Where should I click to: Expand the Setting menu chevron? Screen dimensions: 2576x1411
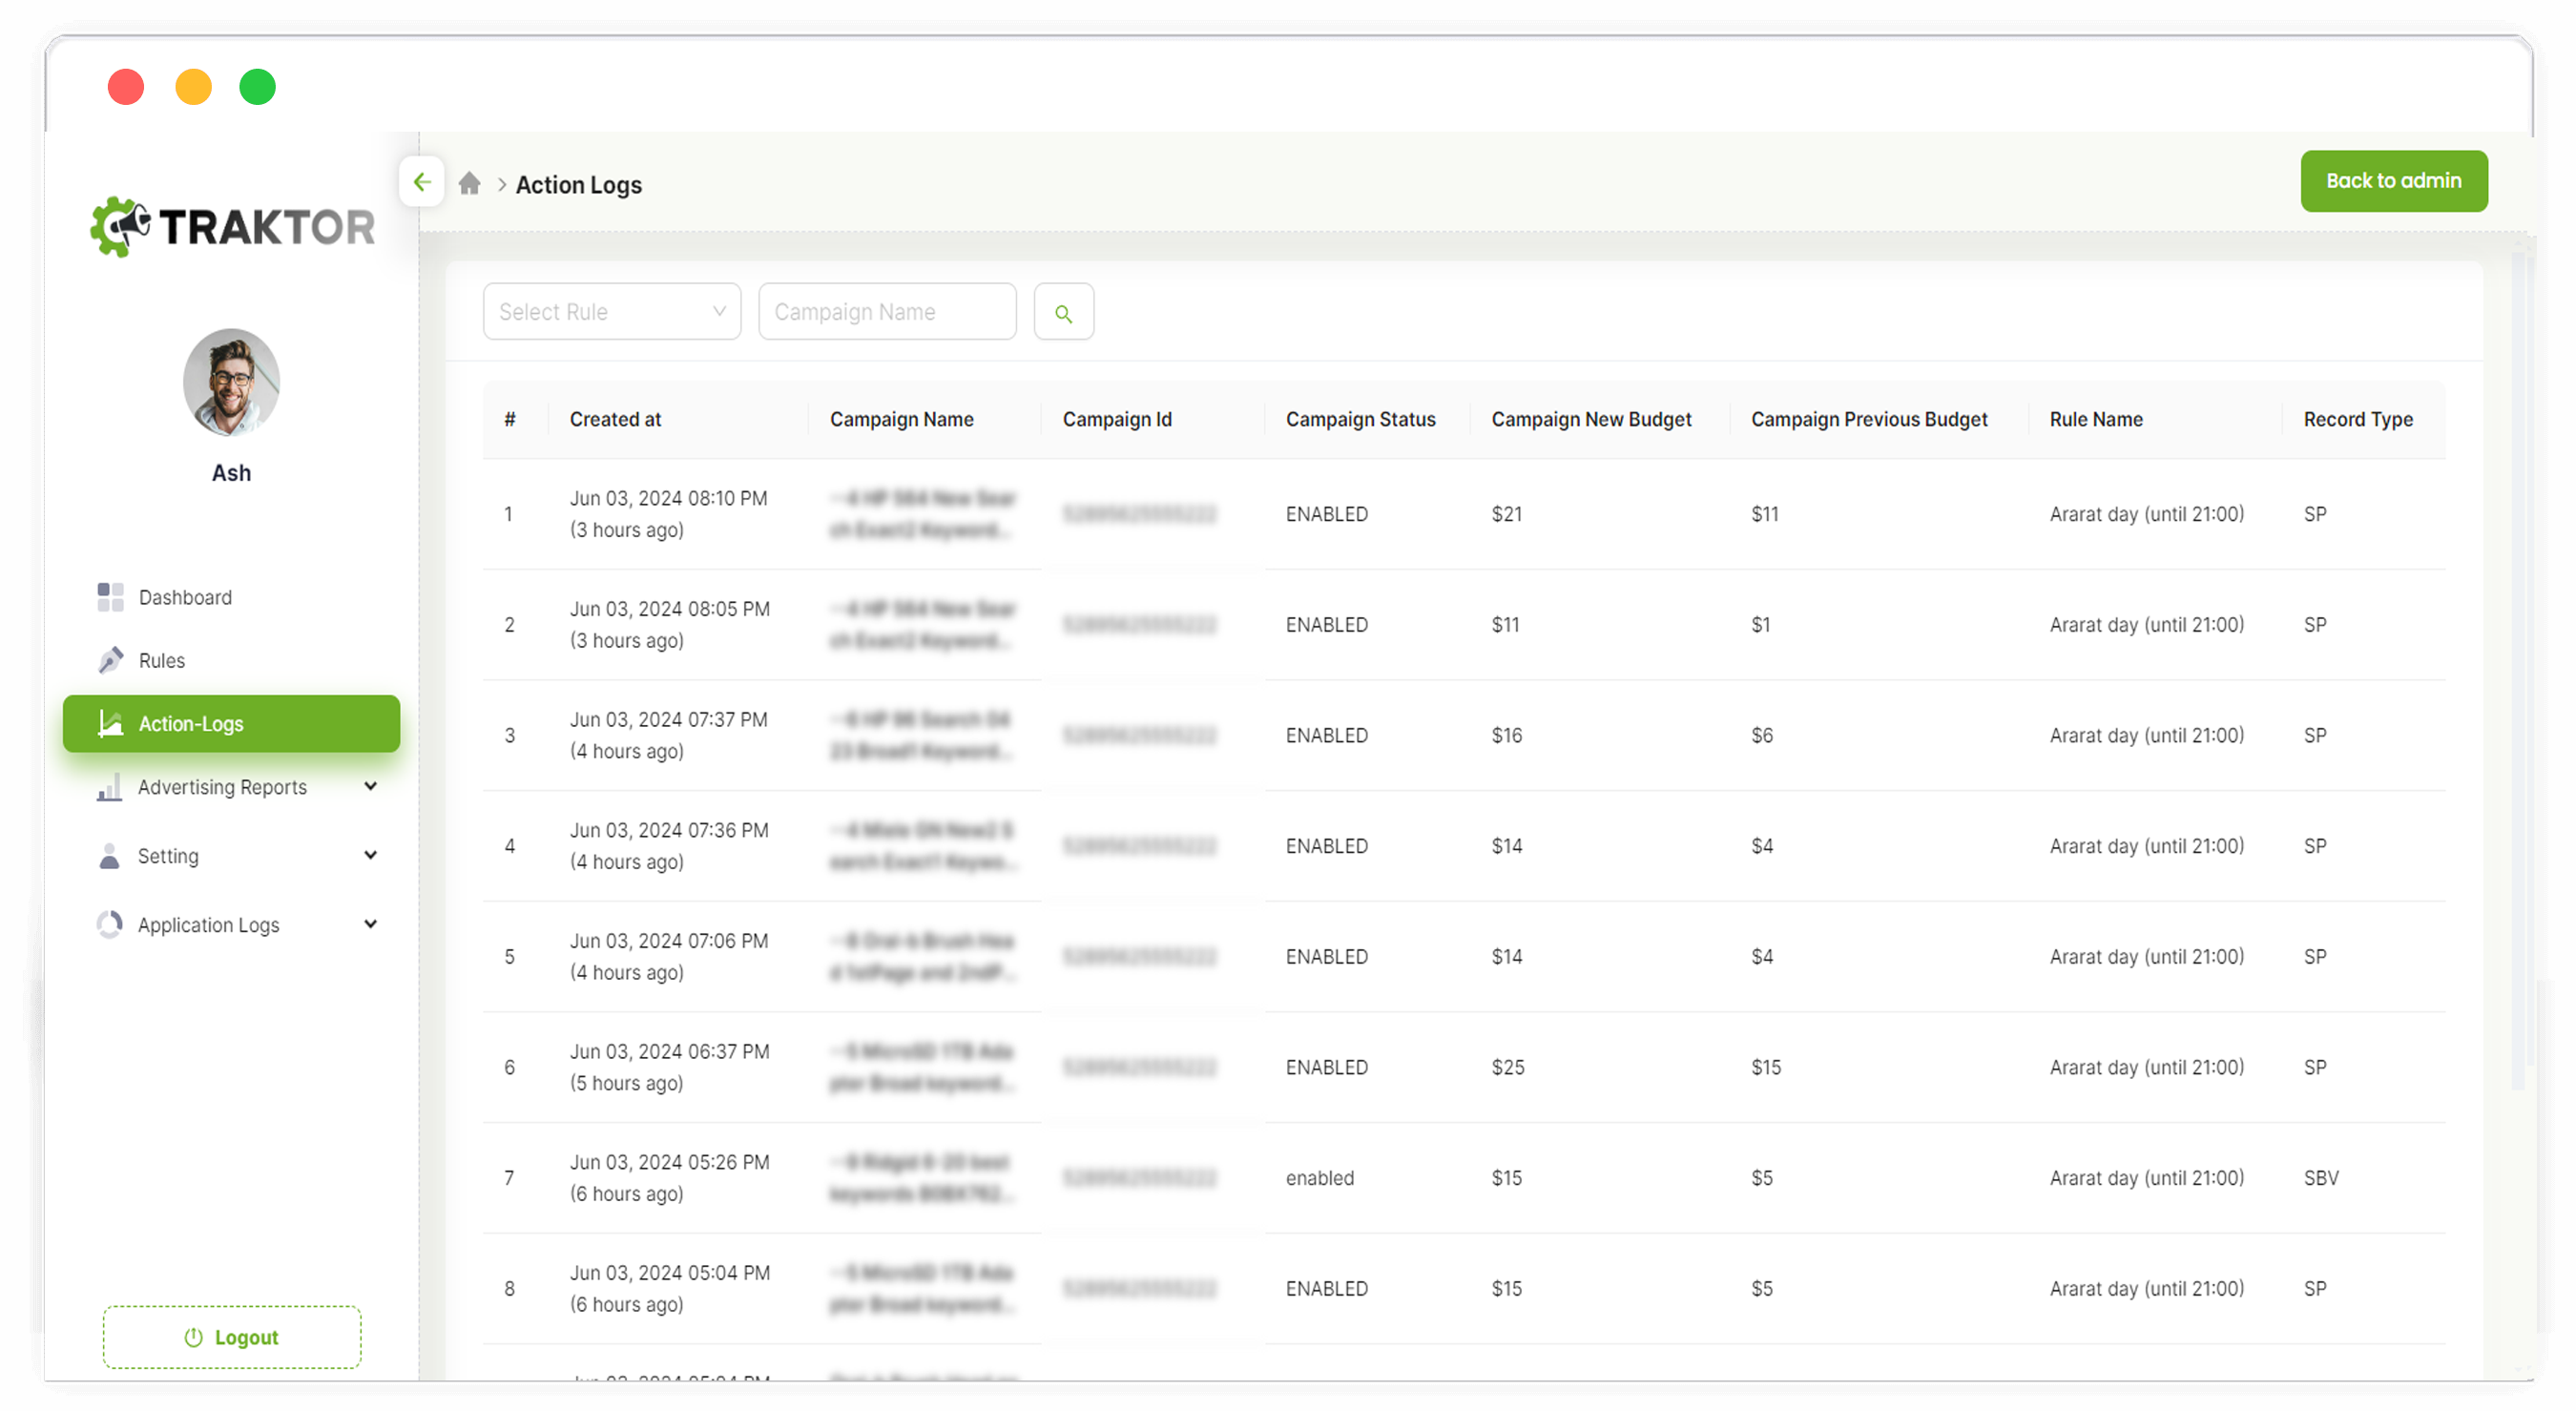(x=371, y=856)
